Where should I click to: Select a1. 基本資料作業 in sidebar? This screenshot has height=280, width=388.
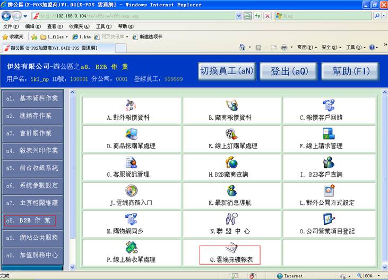pos(36,98)
